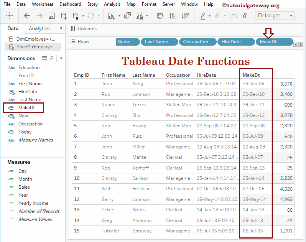306x242 pixels.
Task: Open the Analysis menu
Action: pos(112,4)
